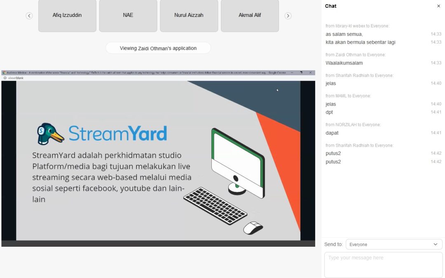Show next participants with right arrow
445x278 pixels.
288,16
